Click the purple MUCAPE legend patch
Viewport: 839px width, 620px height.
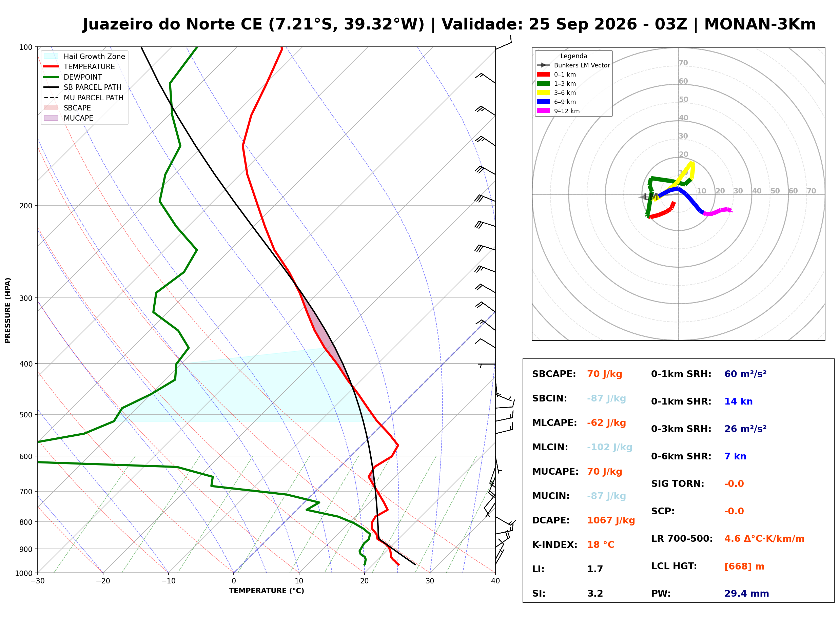click(x=51, y=118)
